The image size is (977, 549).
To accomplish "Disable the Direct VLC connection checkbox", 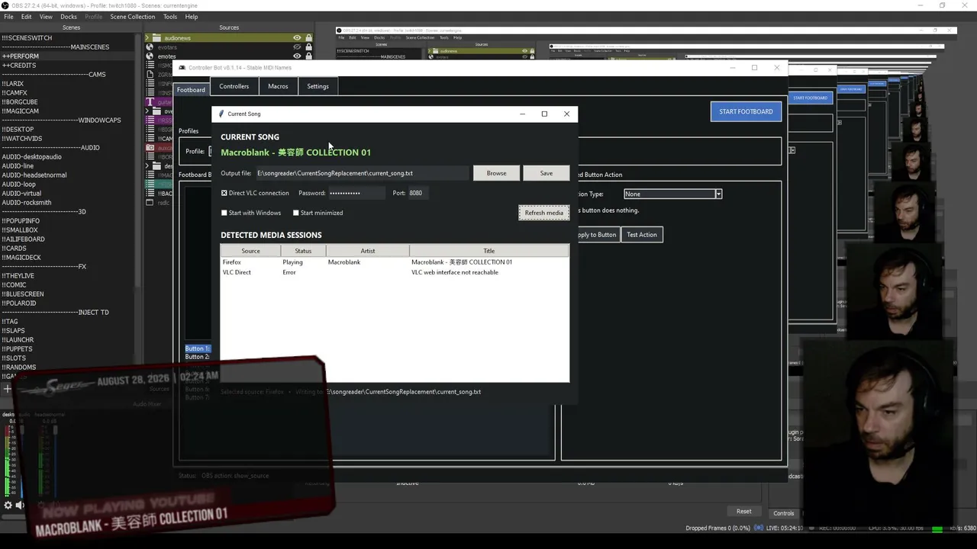I will tap(224, 193).
